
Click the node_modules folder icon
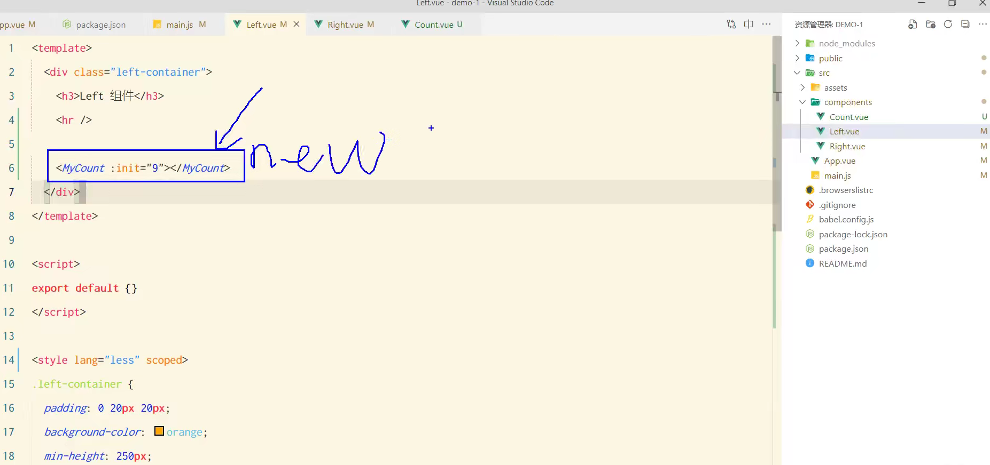(810, 43)
